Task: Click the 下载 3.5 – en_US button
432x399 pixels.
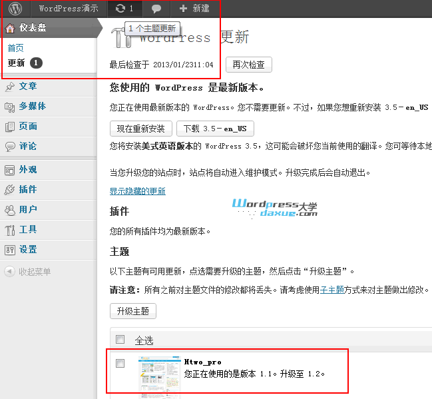Action: point(215,129)
